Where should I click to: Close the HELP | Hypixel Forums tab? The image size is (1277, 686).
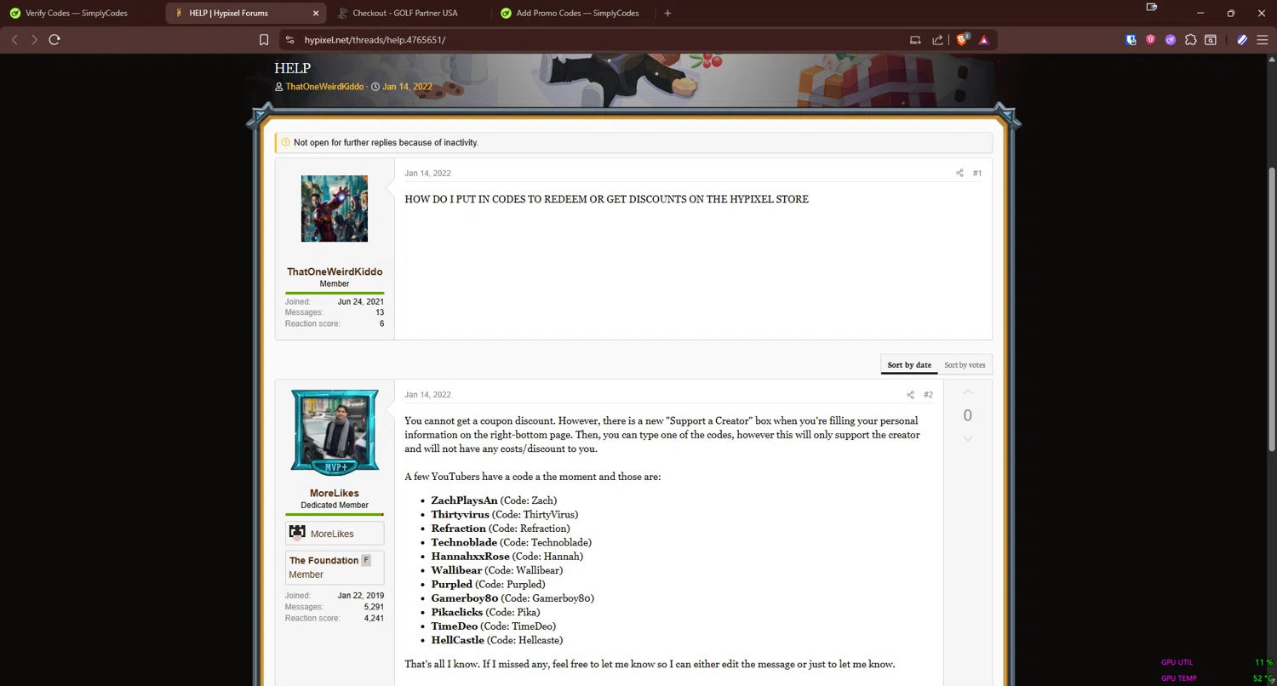[x=316, y=13]
